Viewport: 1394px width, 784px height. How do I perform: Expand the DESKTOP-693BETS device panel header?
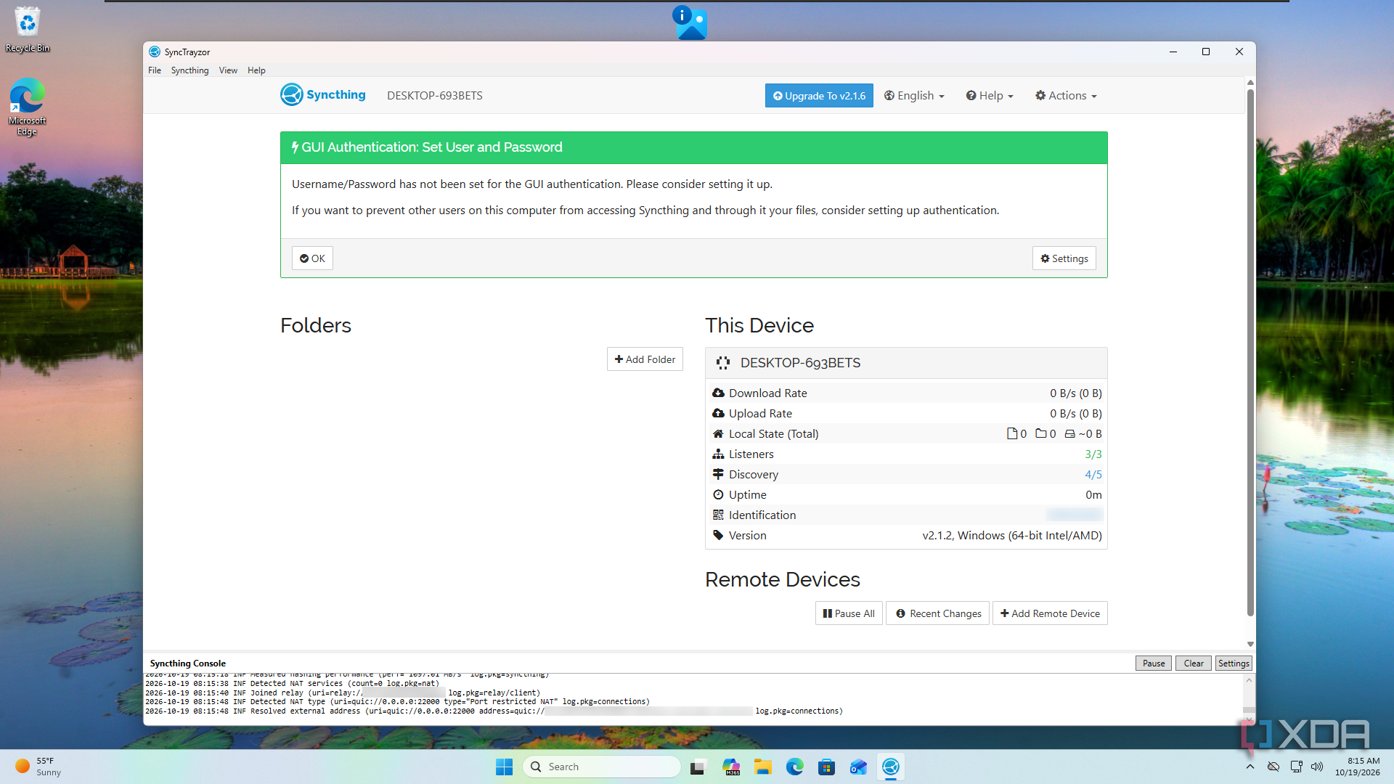906,363
